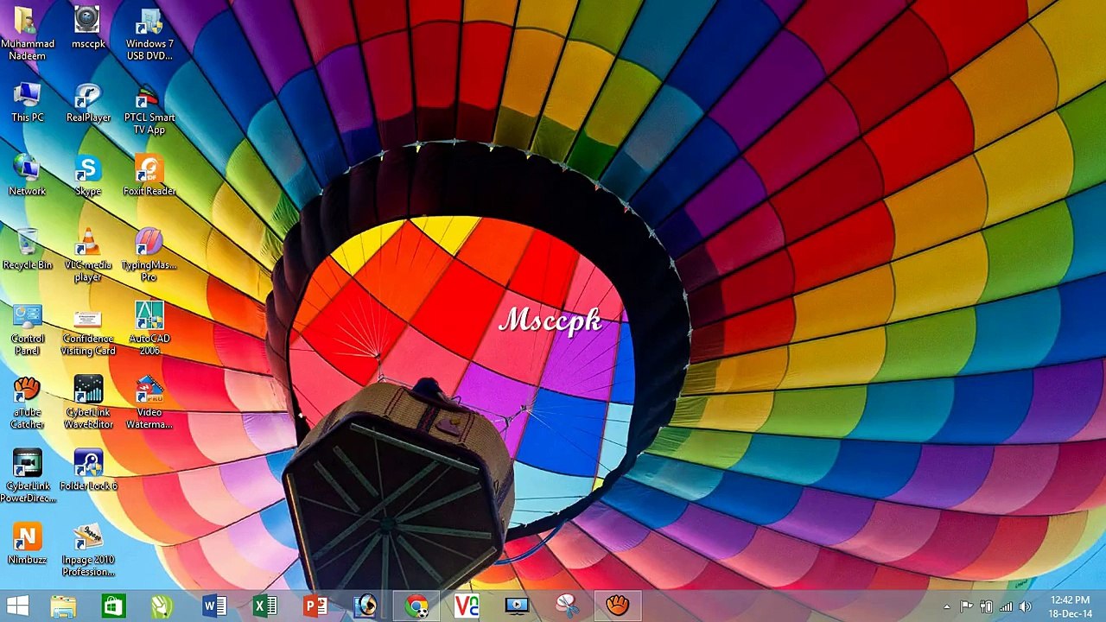Open the network signal tray icon
Image resolution: width=1106 pixels, height=622 pixels.
click(x=1006, y=606)
